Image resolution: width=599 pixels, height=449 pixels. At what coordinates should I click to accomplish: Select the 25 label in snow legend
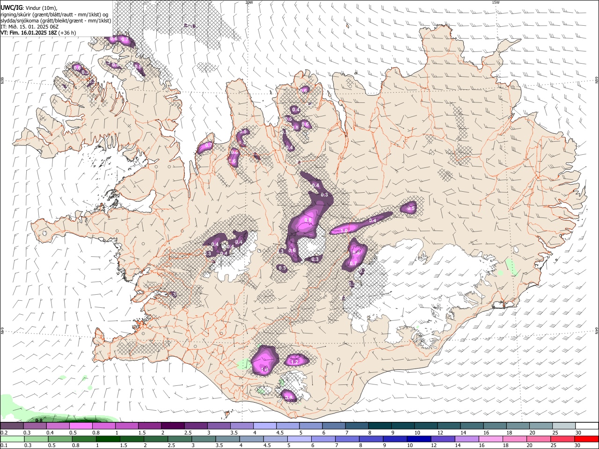pyautogui.click(x=555, y=433)
